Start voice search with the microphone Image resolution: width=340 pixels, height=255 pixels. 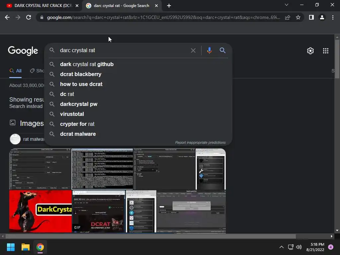209,50
